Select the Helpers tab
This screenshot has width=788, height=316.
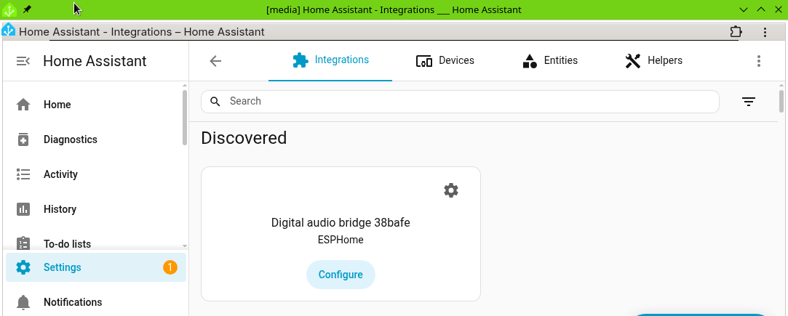(653, 61)
